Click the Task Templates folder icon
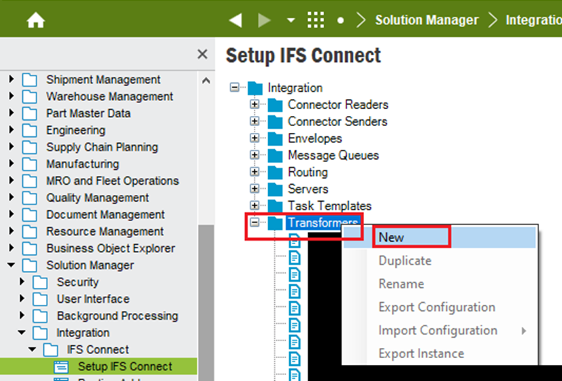Image resolution: width=562 pixels, height=381 pixels. point(276,206)
